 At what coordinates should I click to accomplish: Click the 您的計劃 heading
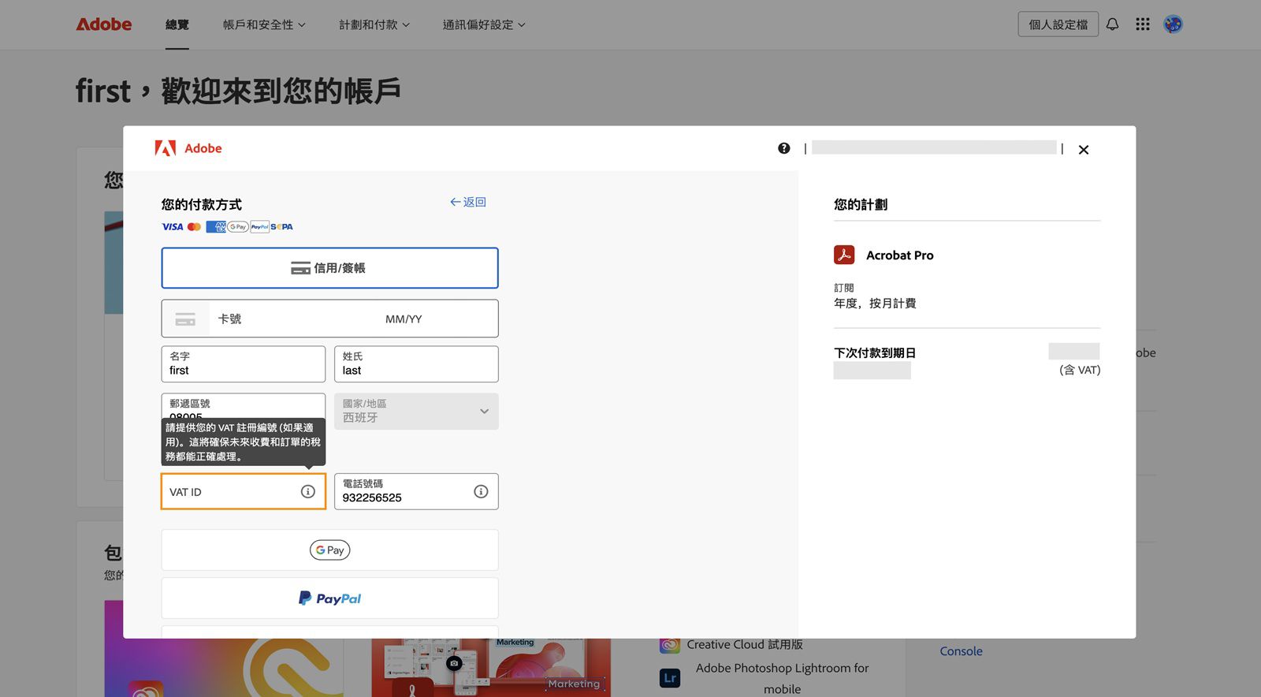pyautogui.click(x=861, y=204)
